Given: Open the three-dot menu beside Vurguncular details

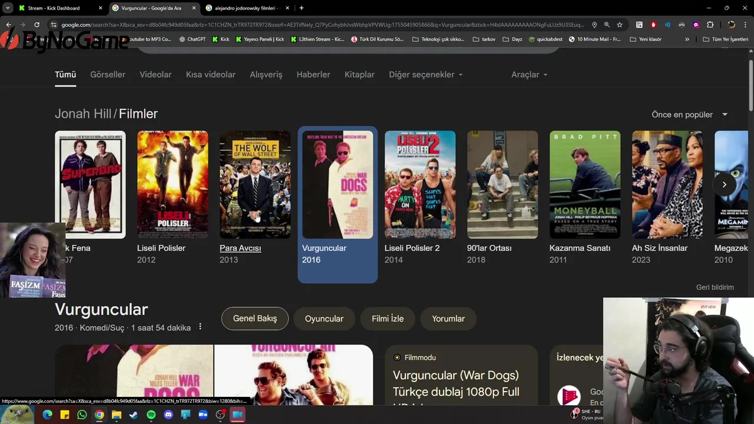Looking at the screenshot, I should click(200, 327).
